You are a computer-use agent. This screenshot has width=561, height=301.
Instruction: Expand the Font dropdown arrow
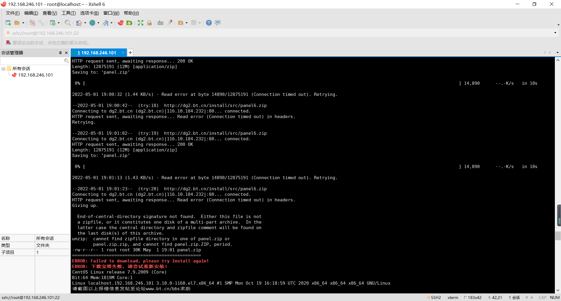[x=112, y=23]
